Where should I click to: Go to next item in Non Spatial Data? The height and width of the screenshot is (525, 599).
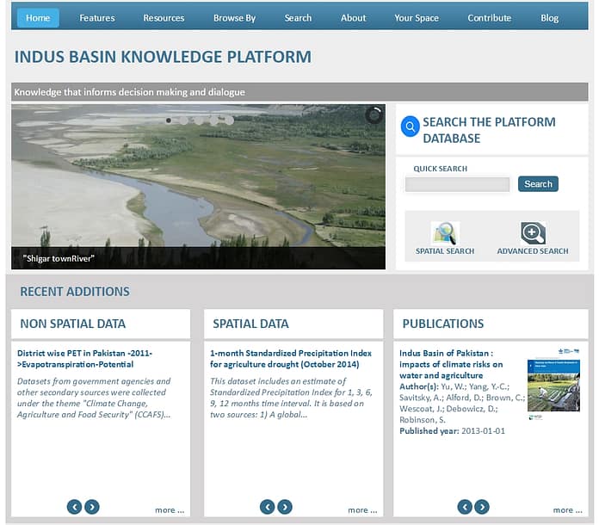[x=92, y=507]
